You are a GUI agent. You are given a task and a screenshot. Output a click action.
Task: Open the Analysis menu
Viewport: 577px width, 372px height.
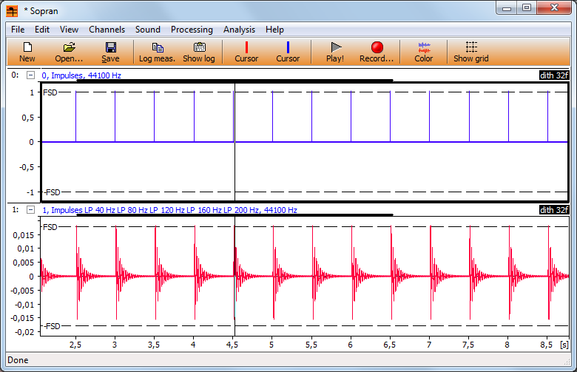pyautogui.click(x=239, y=30)
